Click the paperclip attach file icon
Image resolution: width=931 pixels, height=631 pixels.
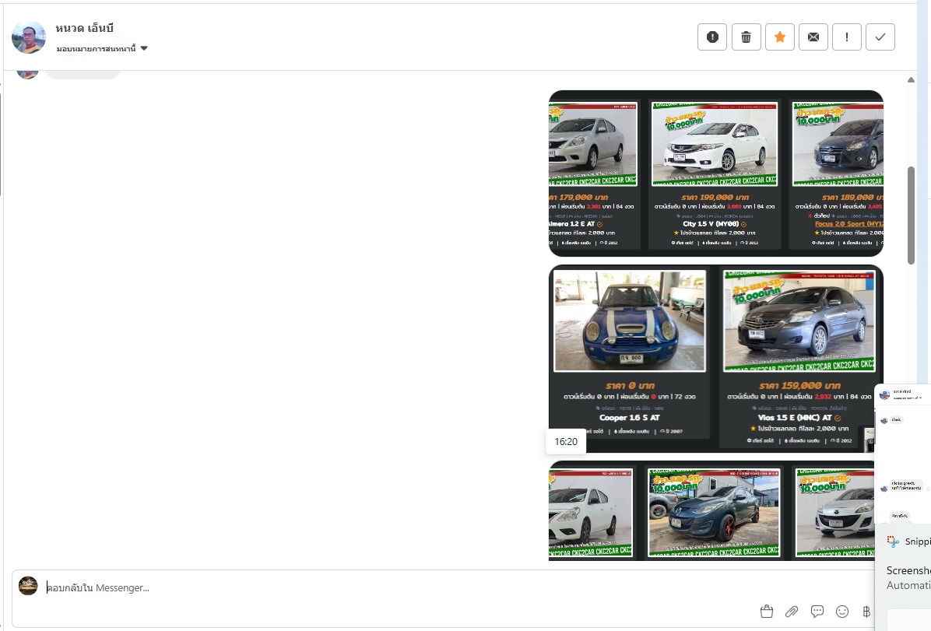(792, 611)
